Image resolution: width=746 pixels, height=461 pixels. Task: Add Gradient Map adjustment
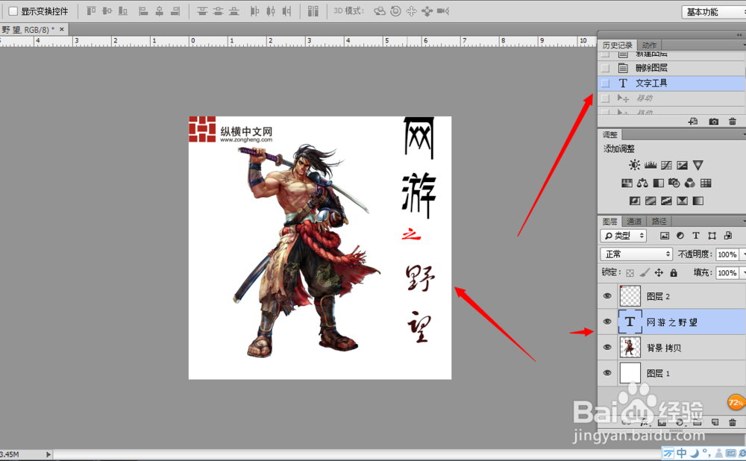(698, 201)
